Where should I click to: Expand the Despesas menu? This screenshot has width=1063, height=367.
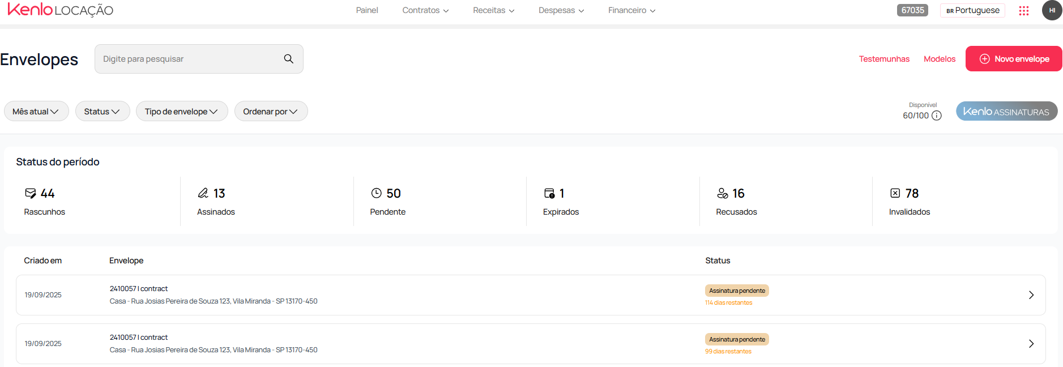561,10
